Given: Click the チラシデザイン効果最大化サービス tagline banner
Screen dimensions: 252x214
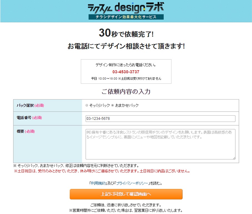Looking at the screenshot, I should 126,17.
